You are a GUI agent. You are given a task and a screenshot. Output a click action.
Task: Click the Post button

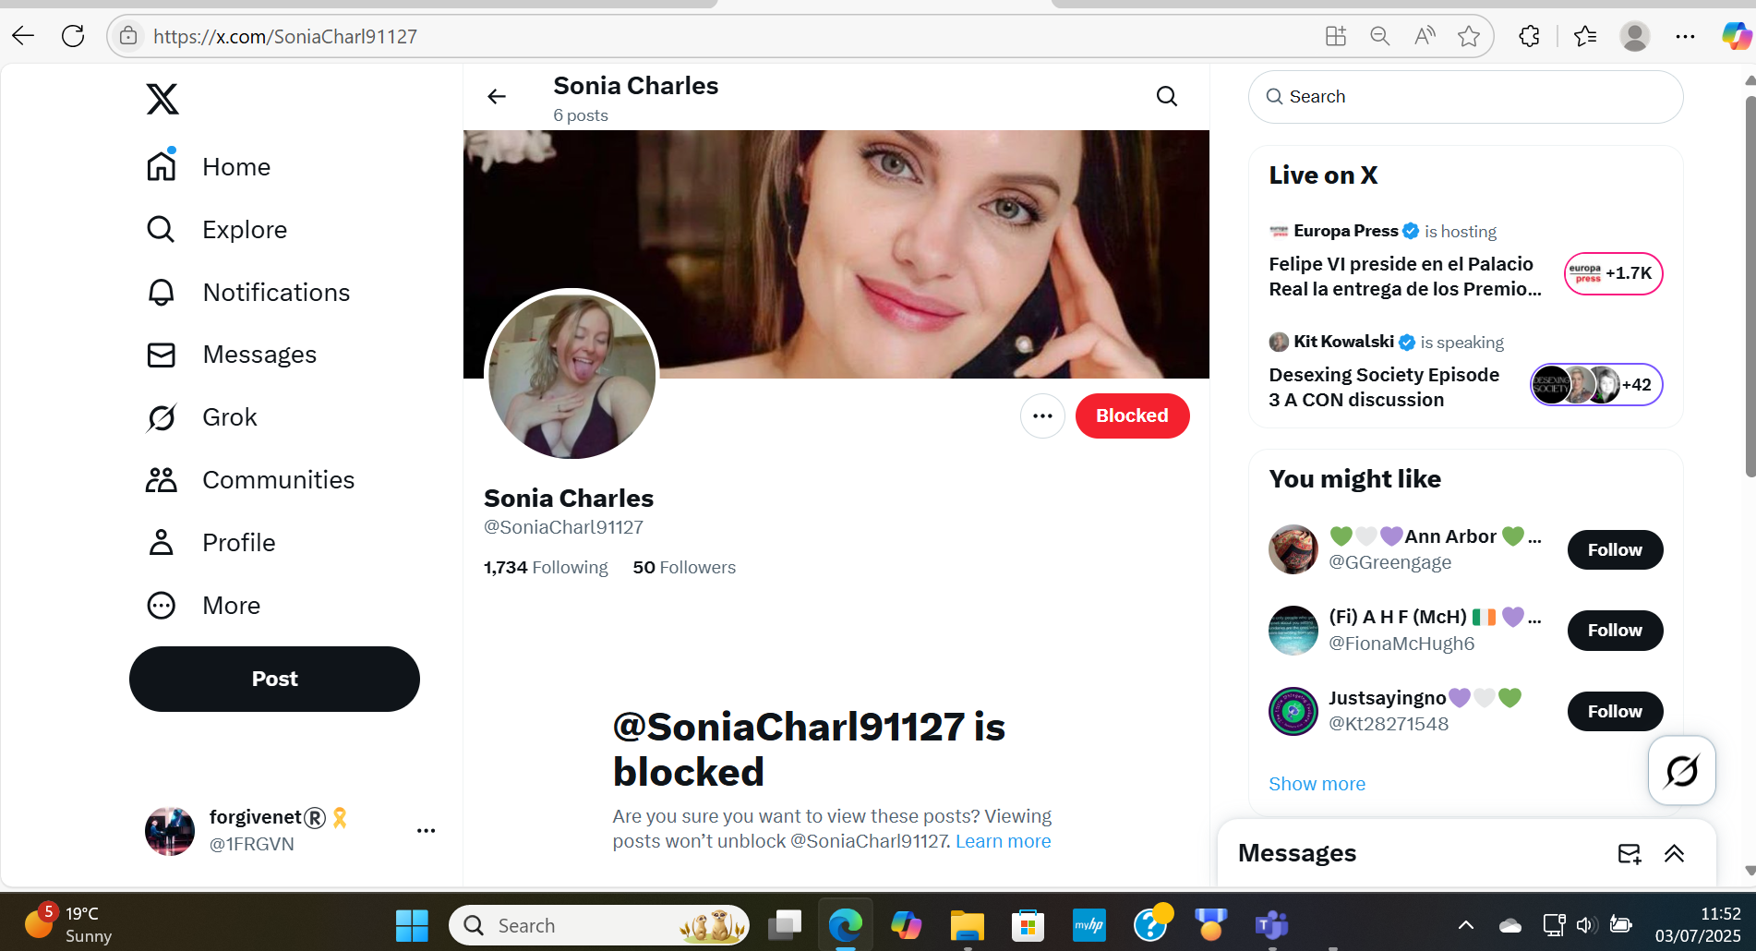point(274,679)
